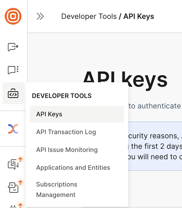The image size is (182, 208).
Task: Expand sidebar with double chevron icon
Action: (x=40, y=16)
